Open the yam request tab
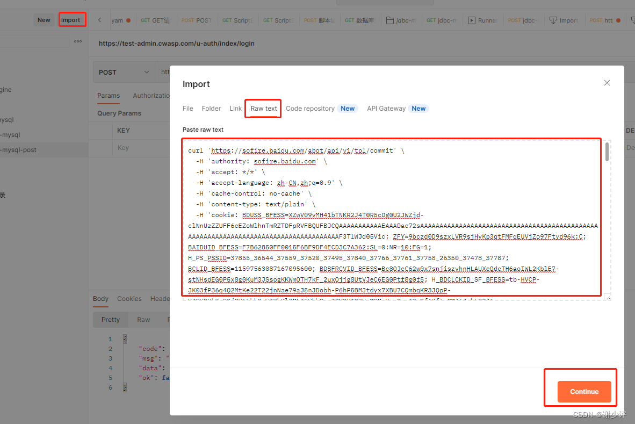This screenshot has width=635, height=424. 121,20
